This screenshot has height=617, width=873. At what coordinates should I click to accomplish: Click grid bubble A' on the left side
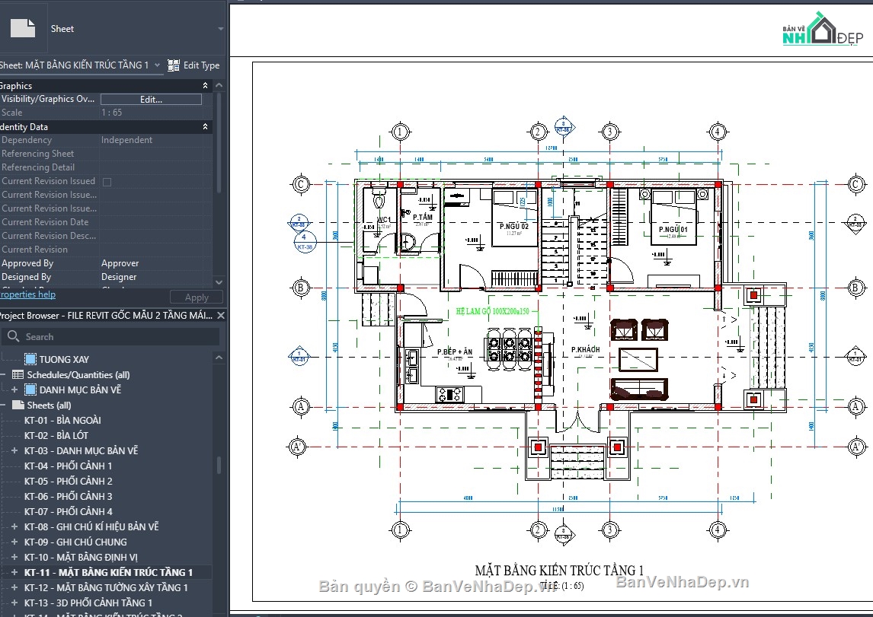pyautogui.click(x=299, y=447)
